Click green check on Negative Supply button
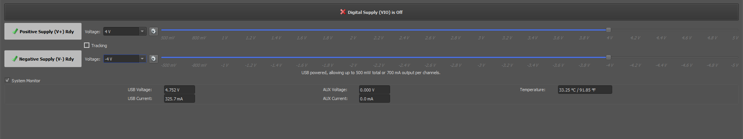Screen dimensions: 743x139 click(x=15, y=59)
